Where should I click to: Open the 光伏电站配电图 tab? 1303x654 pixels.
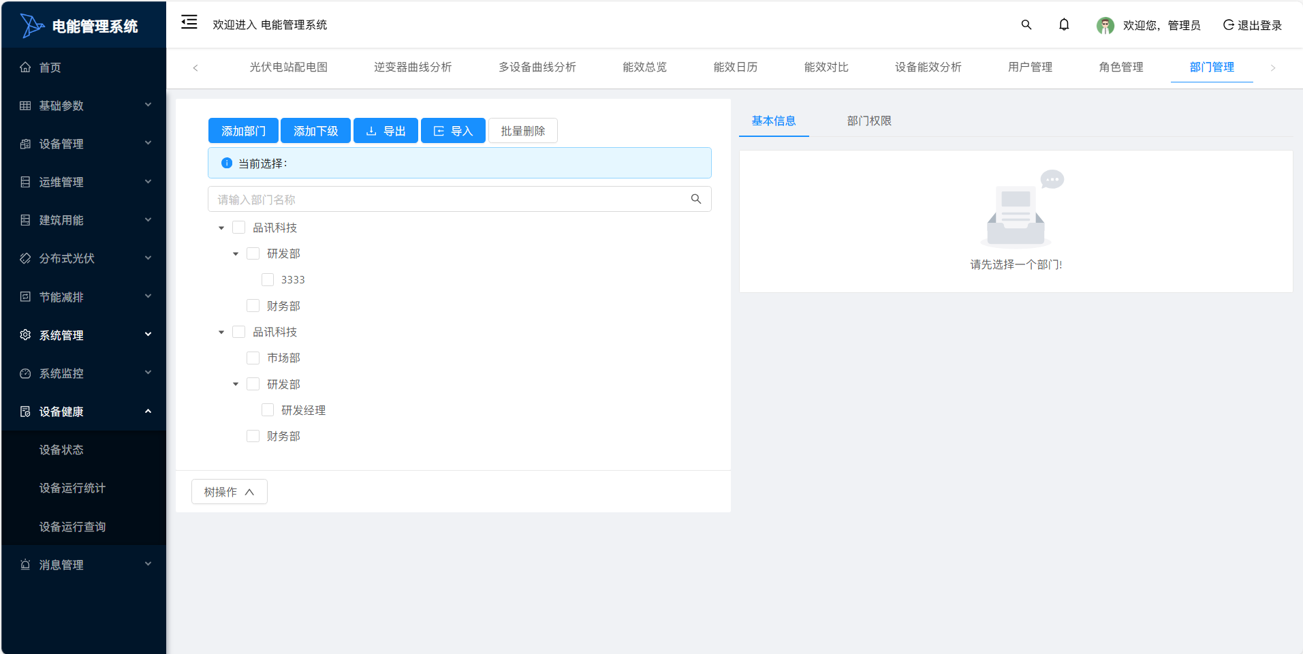coord(288,67)
